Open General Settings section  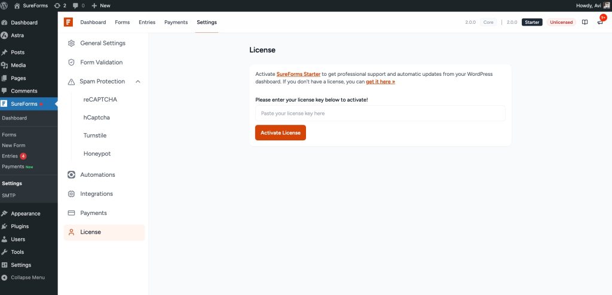click(104, 44)
